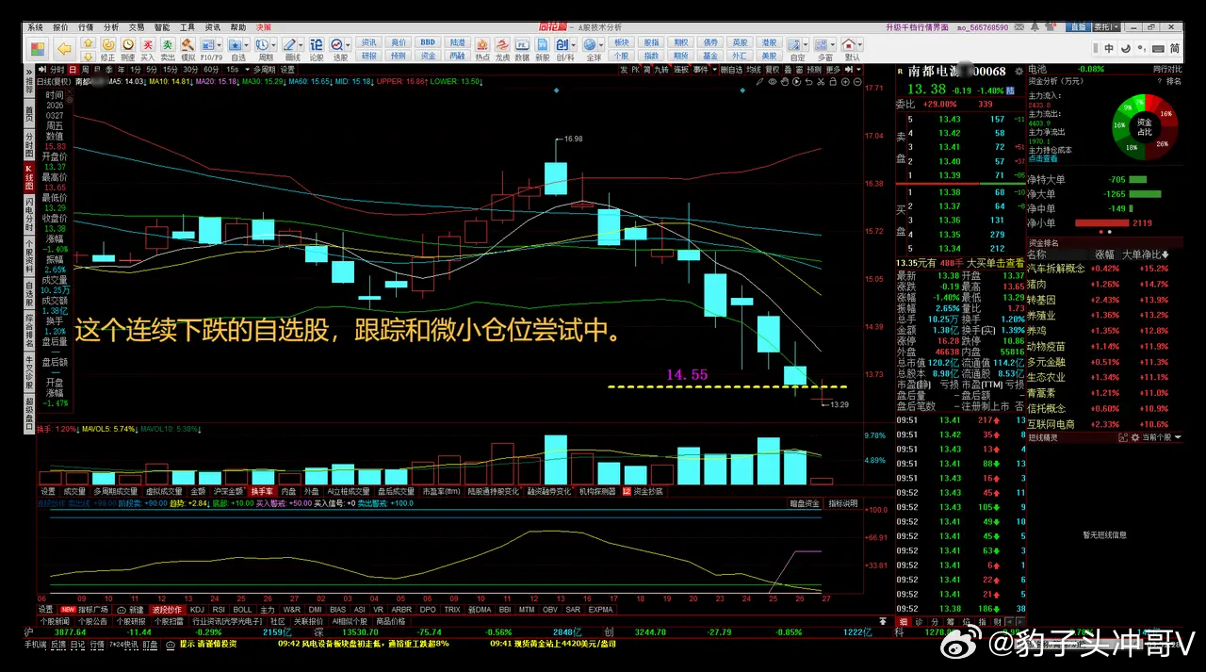The width and height of the screenshot is (1206, 672).
Task: Click the 龙虎 dragon-tiger data icon
Action: [x=504, y=44]
